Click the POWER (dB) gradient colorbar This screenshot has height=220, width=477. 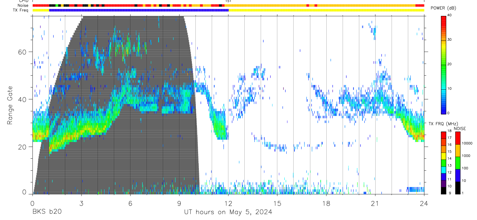click(x=444, y=64)
